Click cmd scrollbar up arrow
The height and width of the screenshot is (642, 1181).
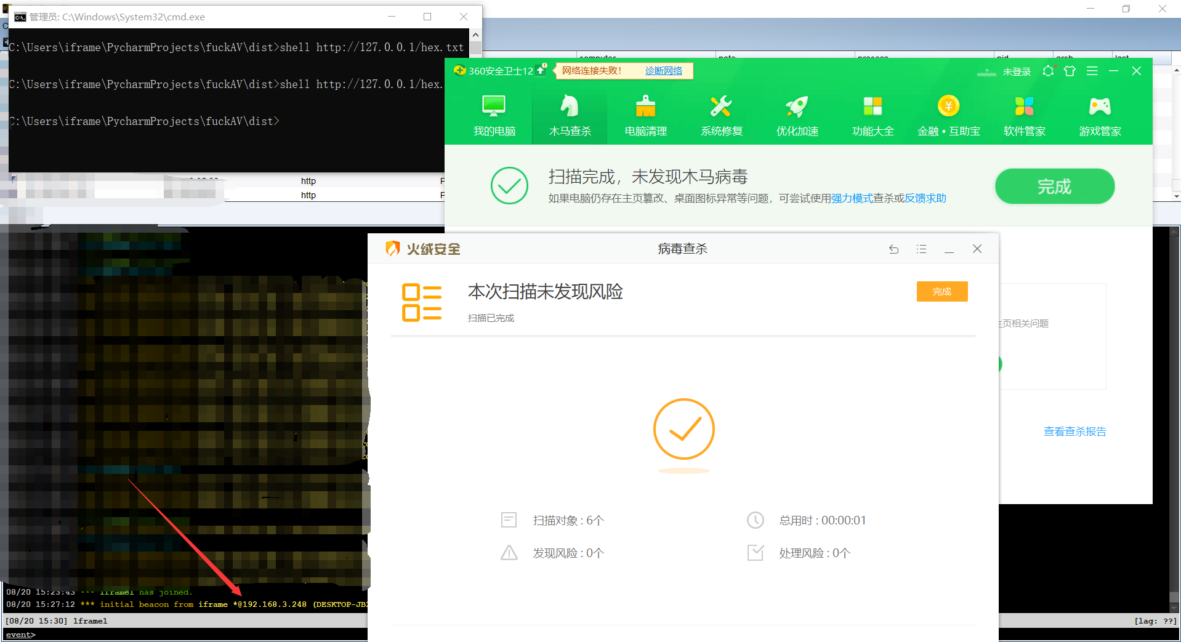coord(475,35)
